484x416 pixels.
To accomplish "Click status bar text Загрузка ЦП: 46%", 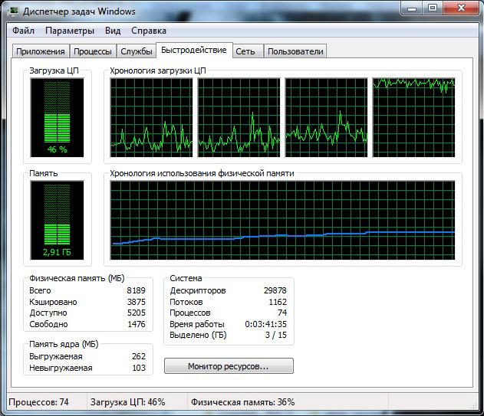I will coord(128,402).
